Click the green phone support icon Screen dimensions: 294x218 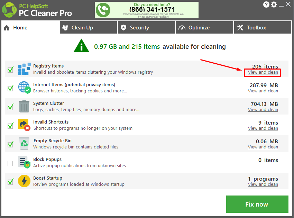click(x=103, y=10)
